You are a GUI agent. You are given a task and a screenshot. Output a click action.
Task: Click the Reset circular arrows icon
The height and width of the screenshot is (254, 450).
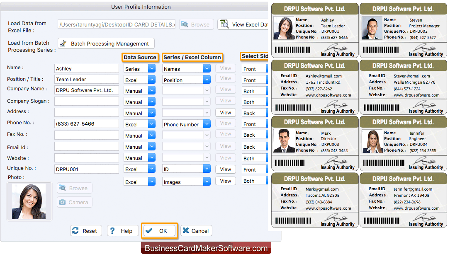point(75,230)
